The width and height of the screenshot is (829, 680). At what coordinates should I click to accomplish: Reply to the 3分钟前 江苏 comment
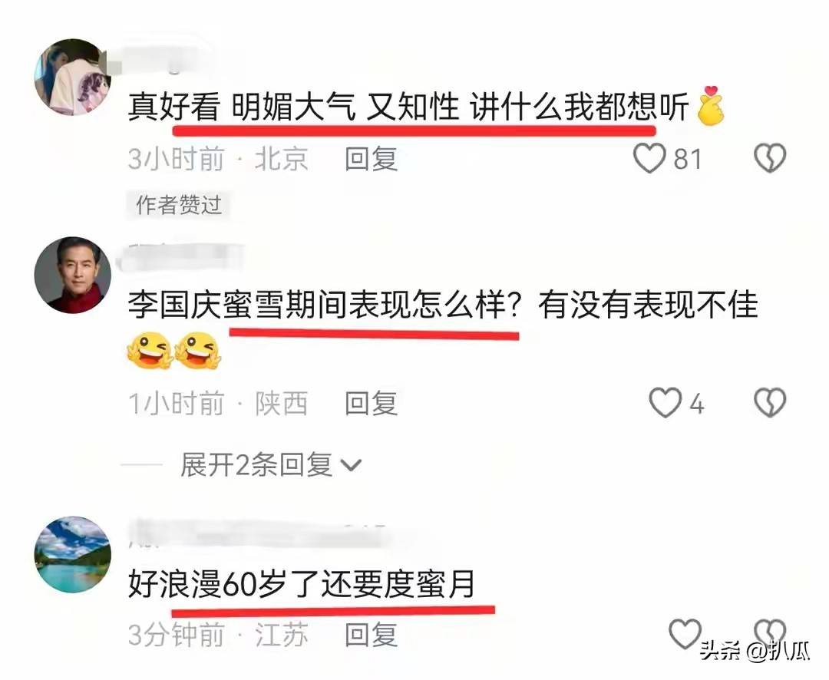372,635
